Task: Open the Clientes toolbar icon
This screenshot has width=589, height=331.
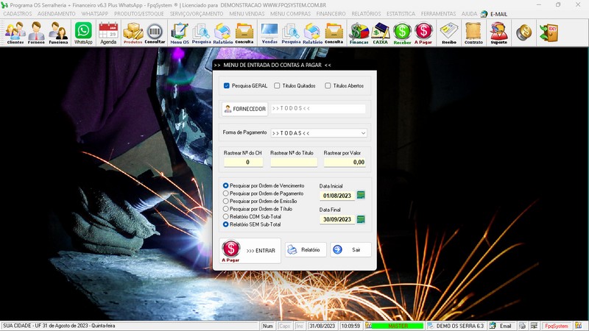Action: tap(15, 33)
